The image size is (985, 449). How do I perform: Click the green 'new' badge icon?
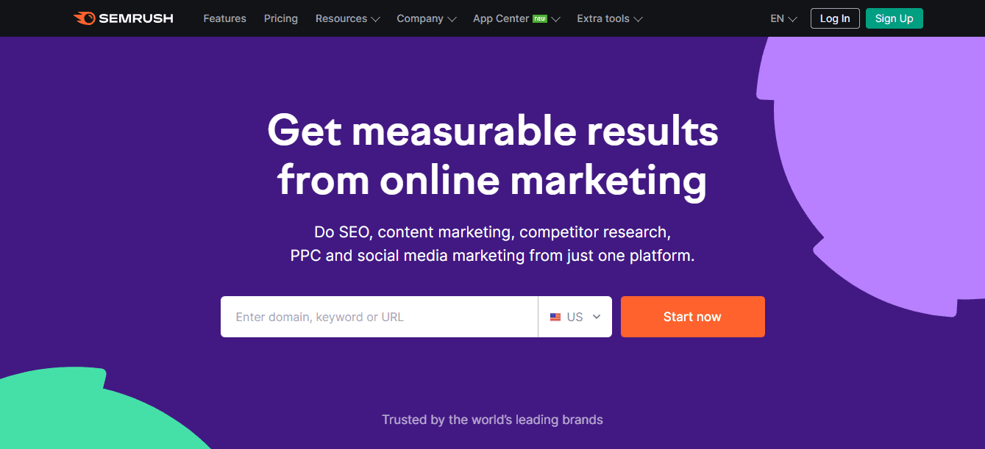pos(540,18)
